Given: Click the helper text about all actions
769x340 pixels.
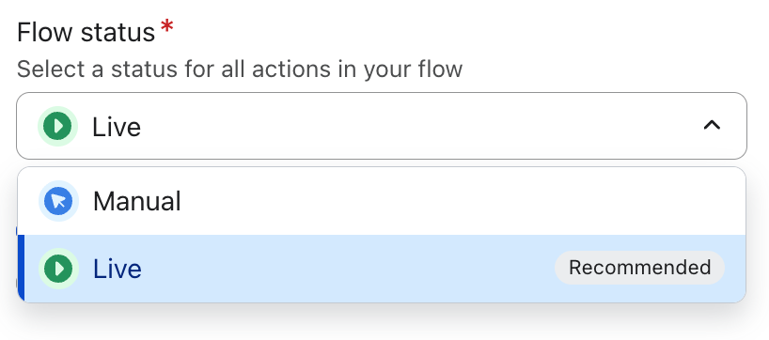Looking at the screenshot, I should (x=240, y=70).
